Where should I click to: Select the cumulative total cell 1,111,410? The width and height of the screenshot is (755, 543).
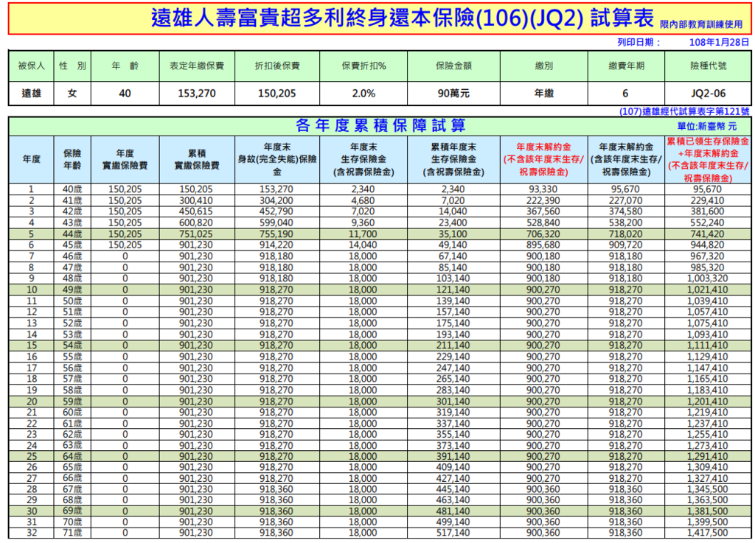tap(707, 346)
